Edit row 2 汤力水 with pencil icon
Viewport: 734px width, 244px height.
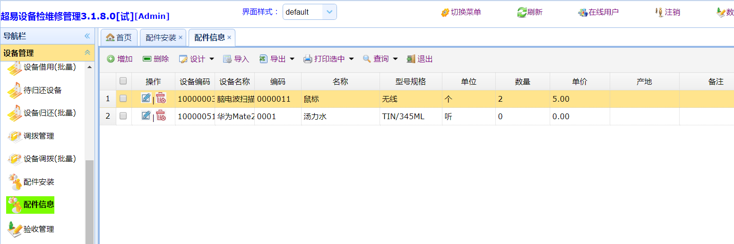146,115
